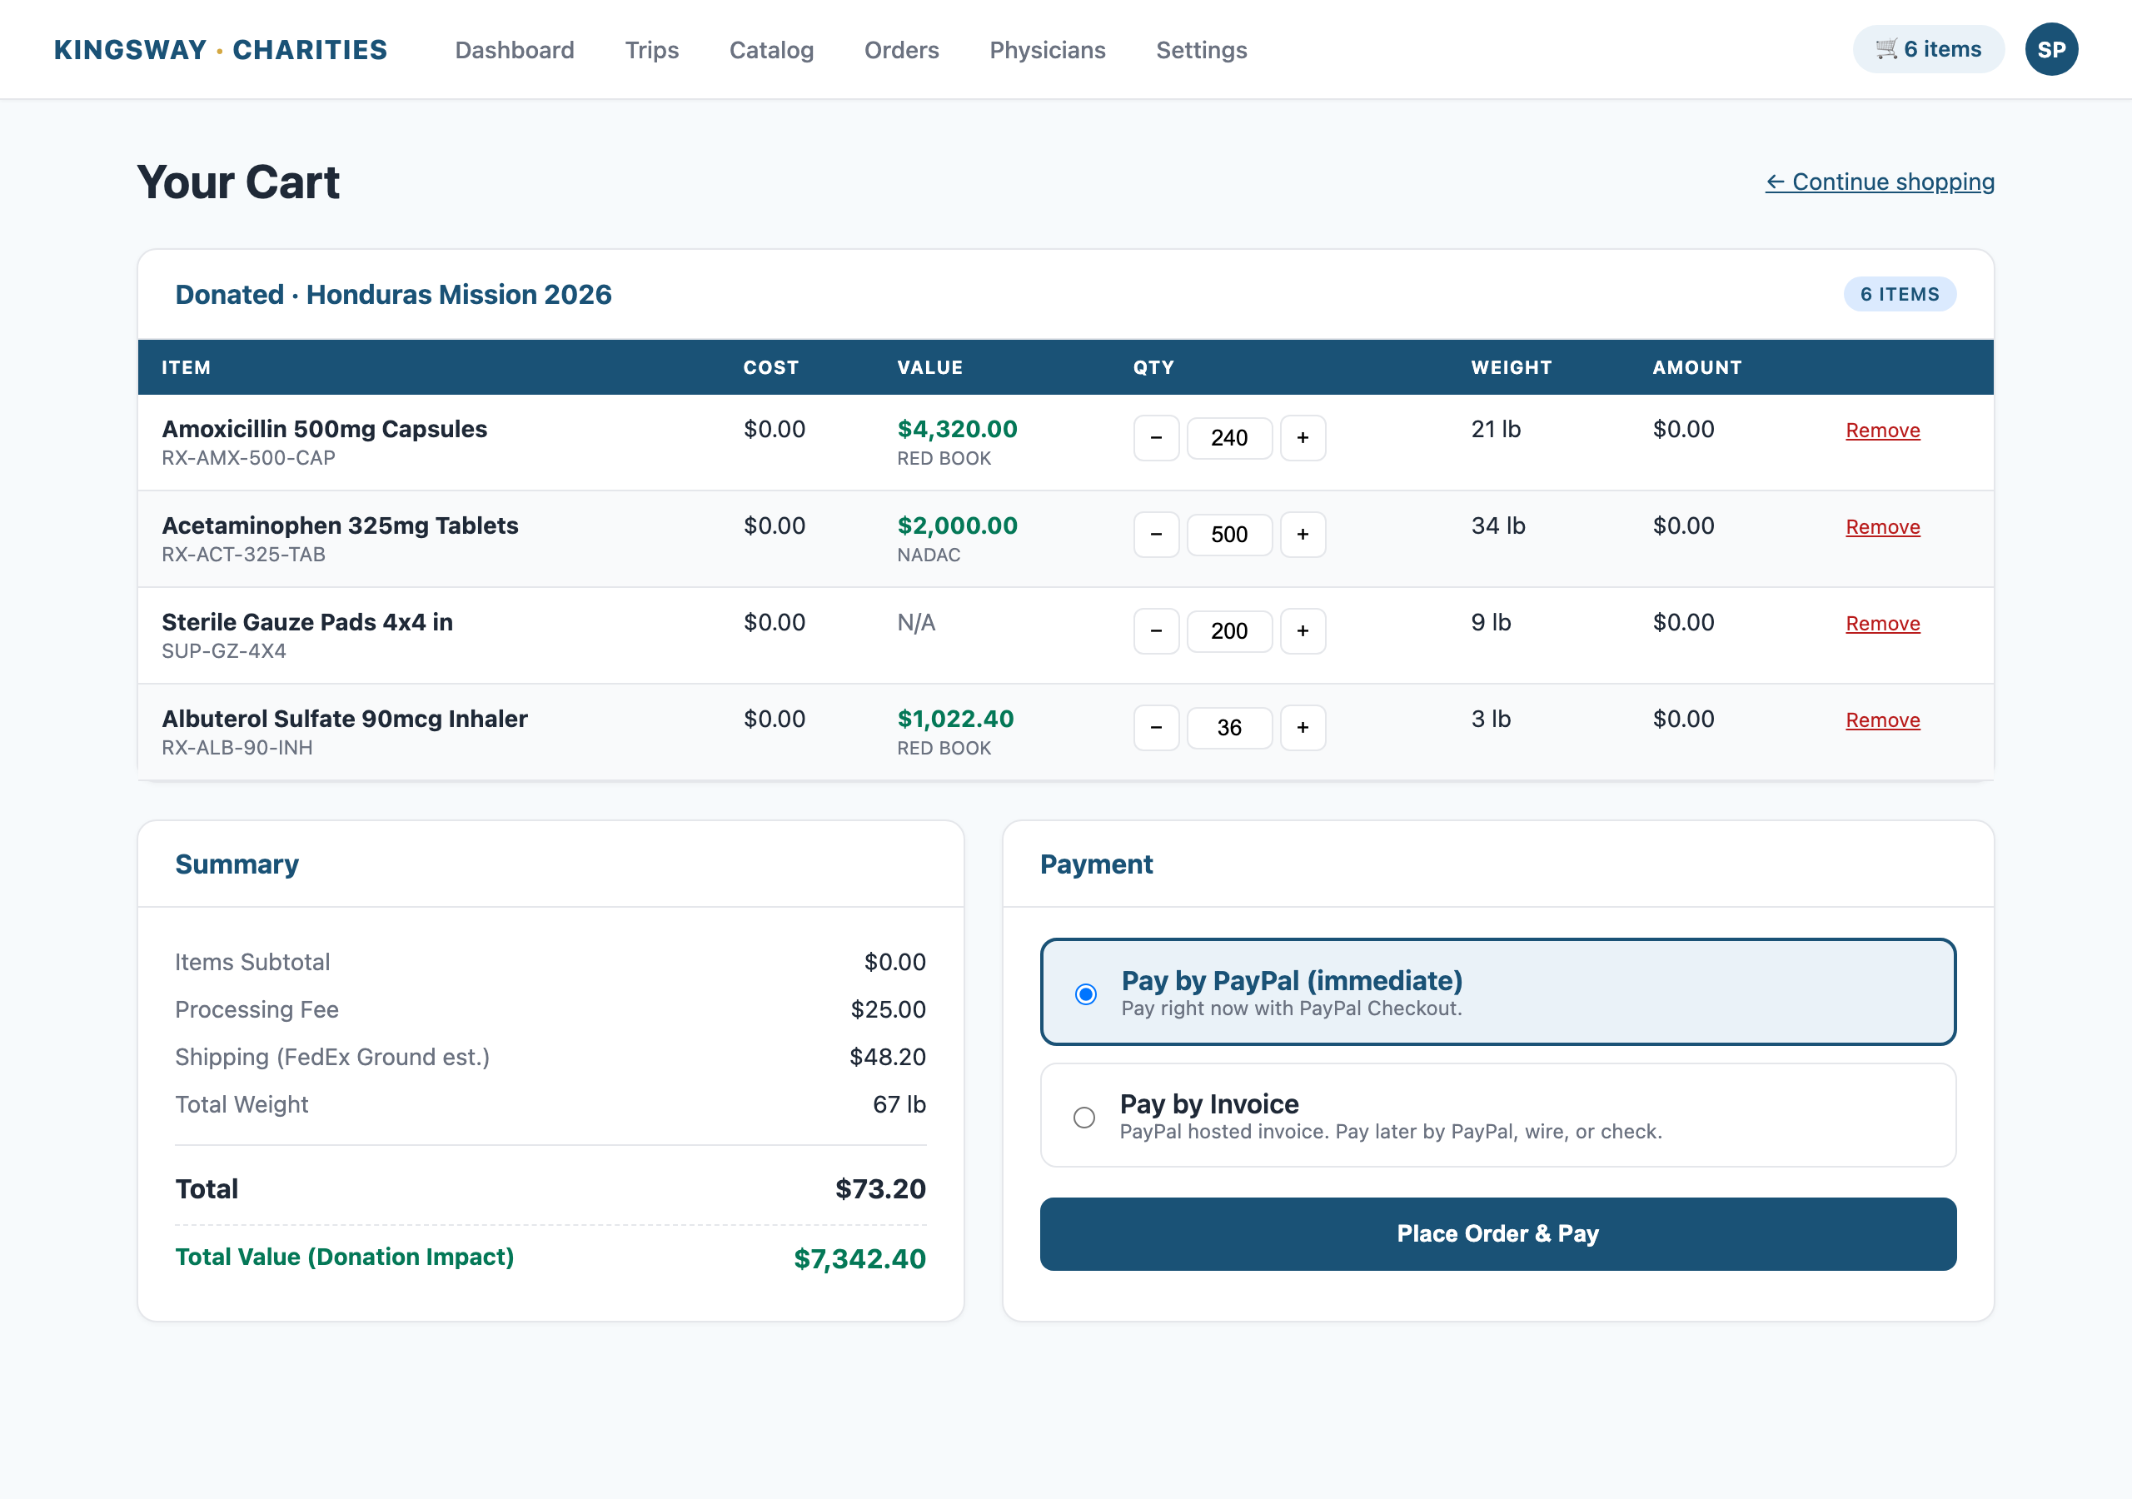The width and height of the screenshot is (2132, 1499).
Task: Decrease Albuterol Inhaler quantity
Action: click(x=1156, y=727)
